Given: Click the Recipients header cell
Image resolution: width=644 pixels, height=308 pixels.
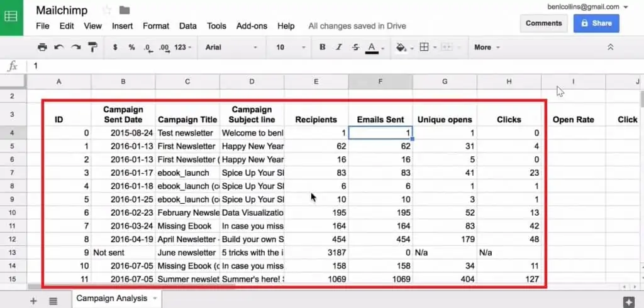Looking at the screenshot, I should [x=316, y=115].
